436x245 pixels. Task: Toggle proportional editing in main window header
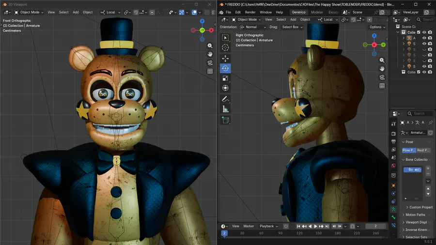369,20
